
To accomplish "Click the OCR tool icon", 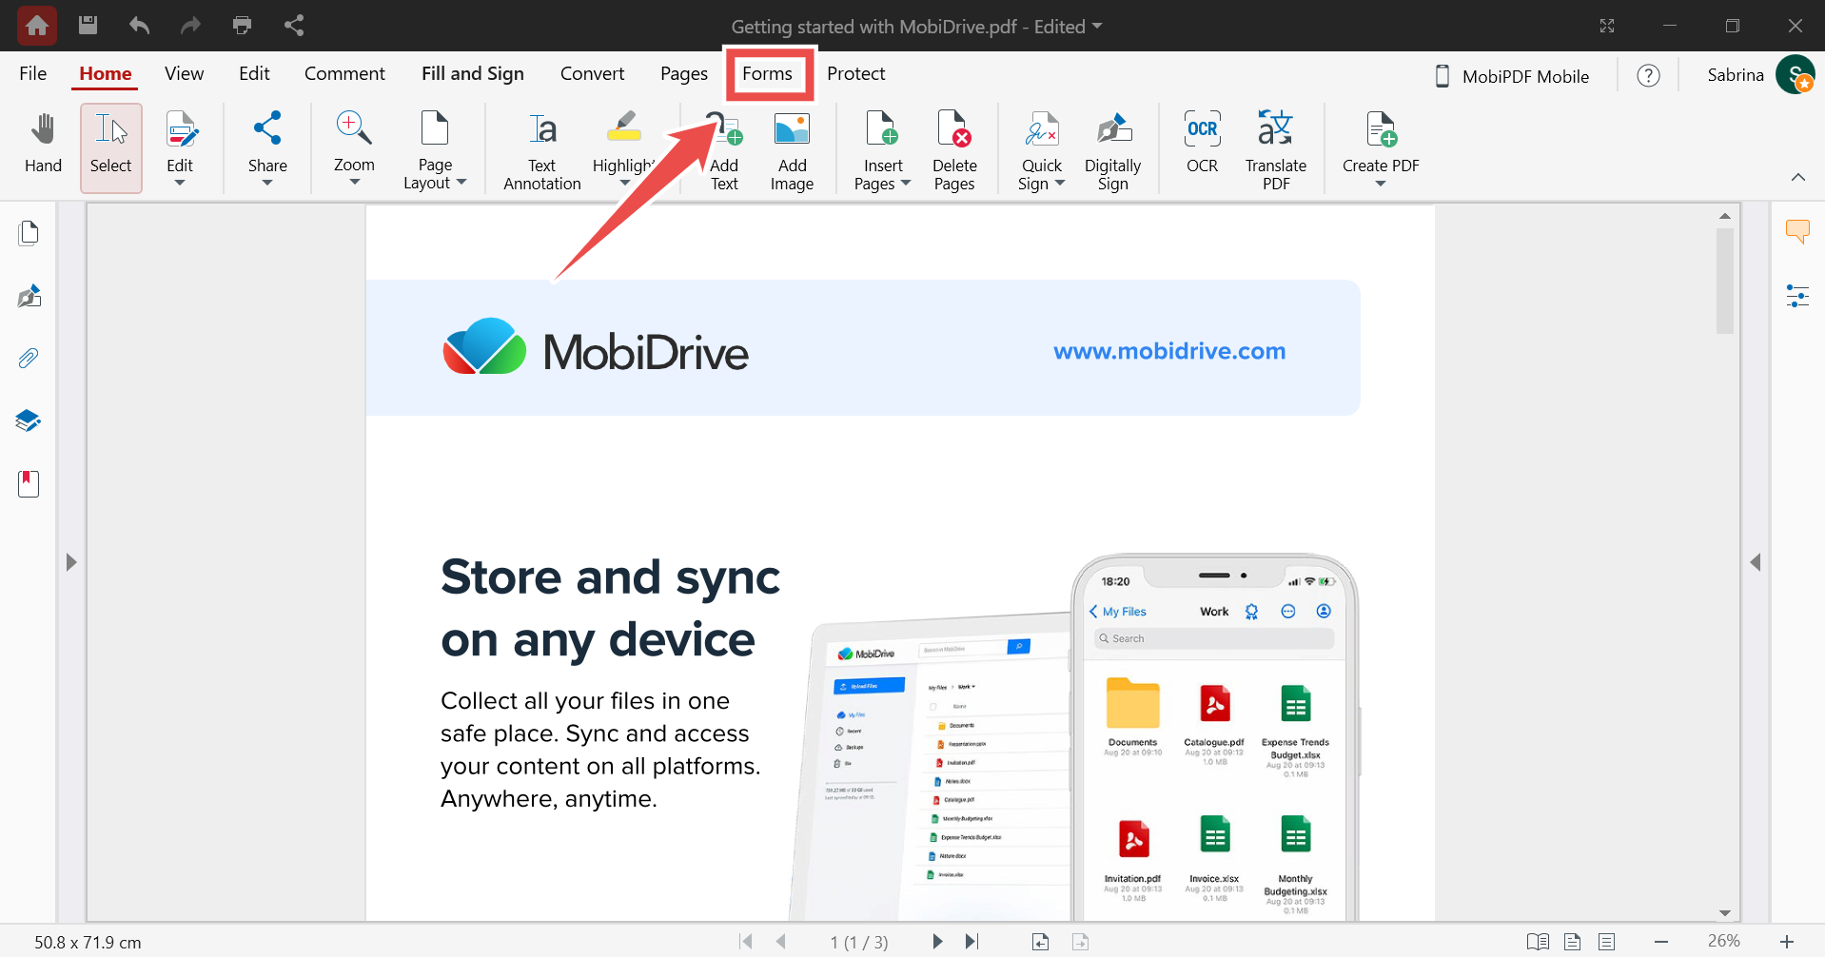I will (1202, 145).
